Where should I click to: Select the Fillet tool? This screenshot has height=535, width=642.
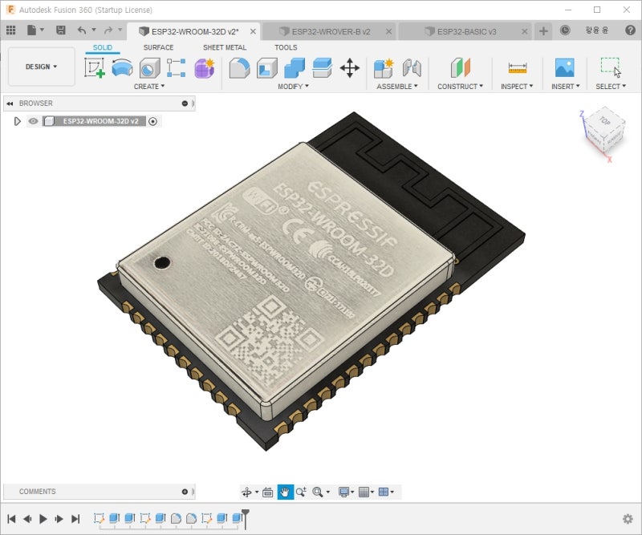coord(239,67)
